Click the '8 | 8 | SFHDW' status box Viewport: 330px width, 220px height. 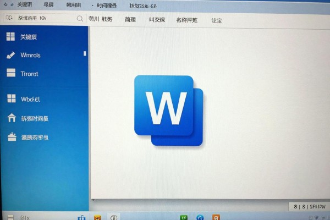pos(309,207)
